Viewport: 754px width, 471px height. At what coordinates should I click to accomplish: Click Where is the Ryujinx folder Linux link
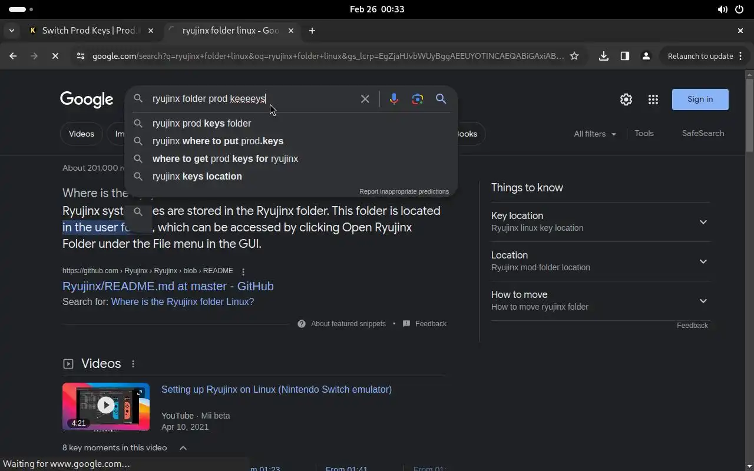(183, 301)
